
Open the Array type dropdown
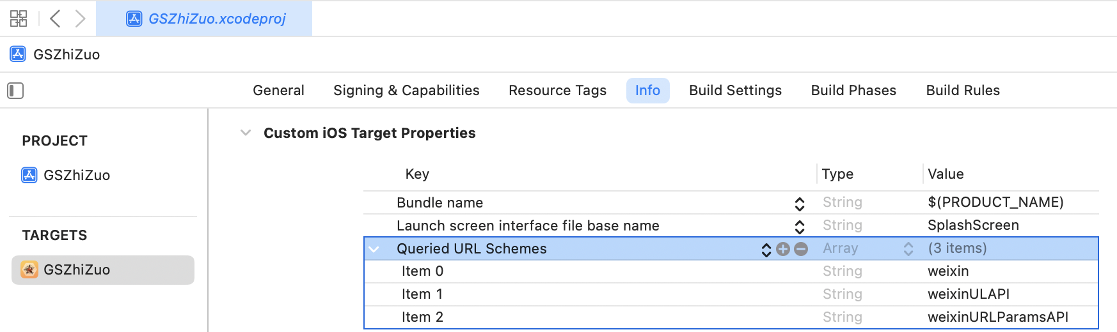908,249
